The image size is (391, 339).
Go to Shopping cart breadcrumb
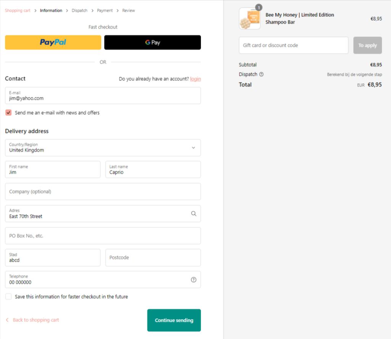[x=18, y=10]
